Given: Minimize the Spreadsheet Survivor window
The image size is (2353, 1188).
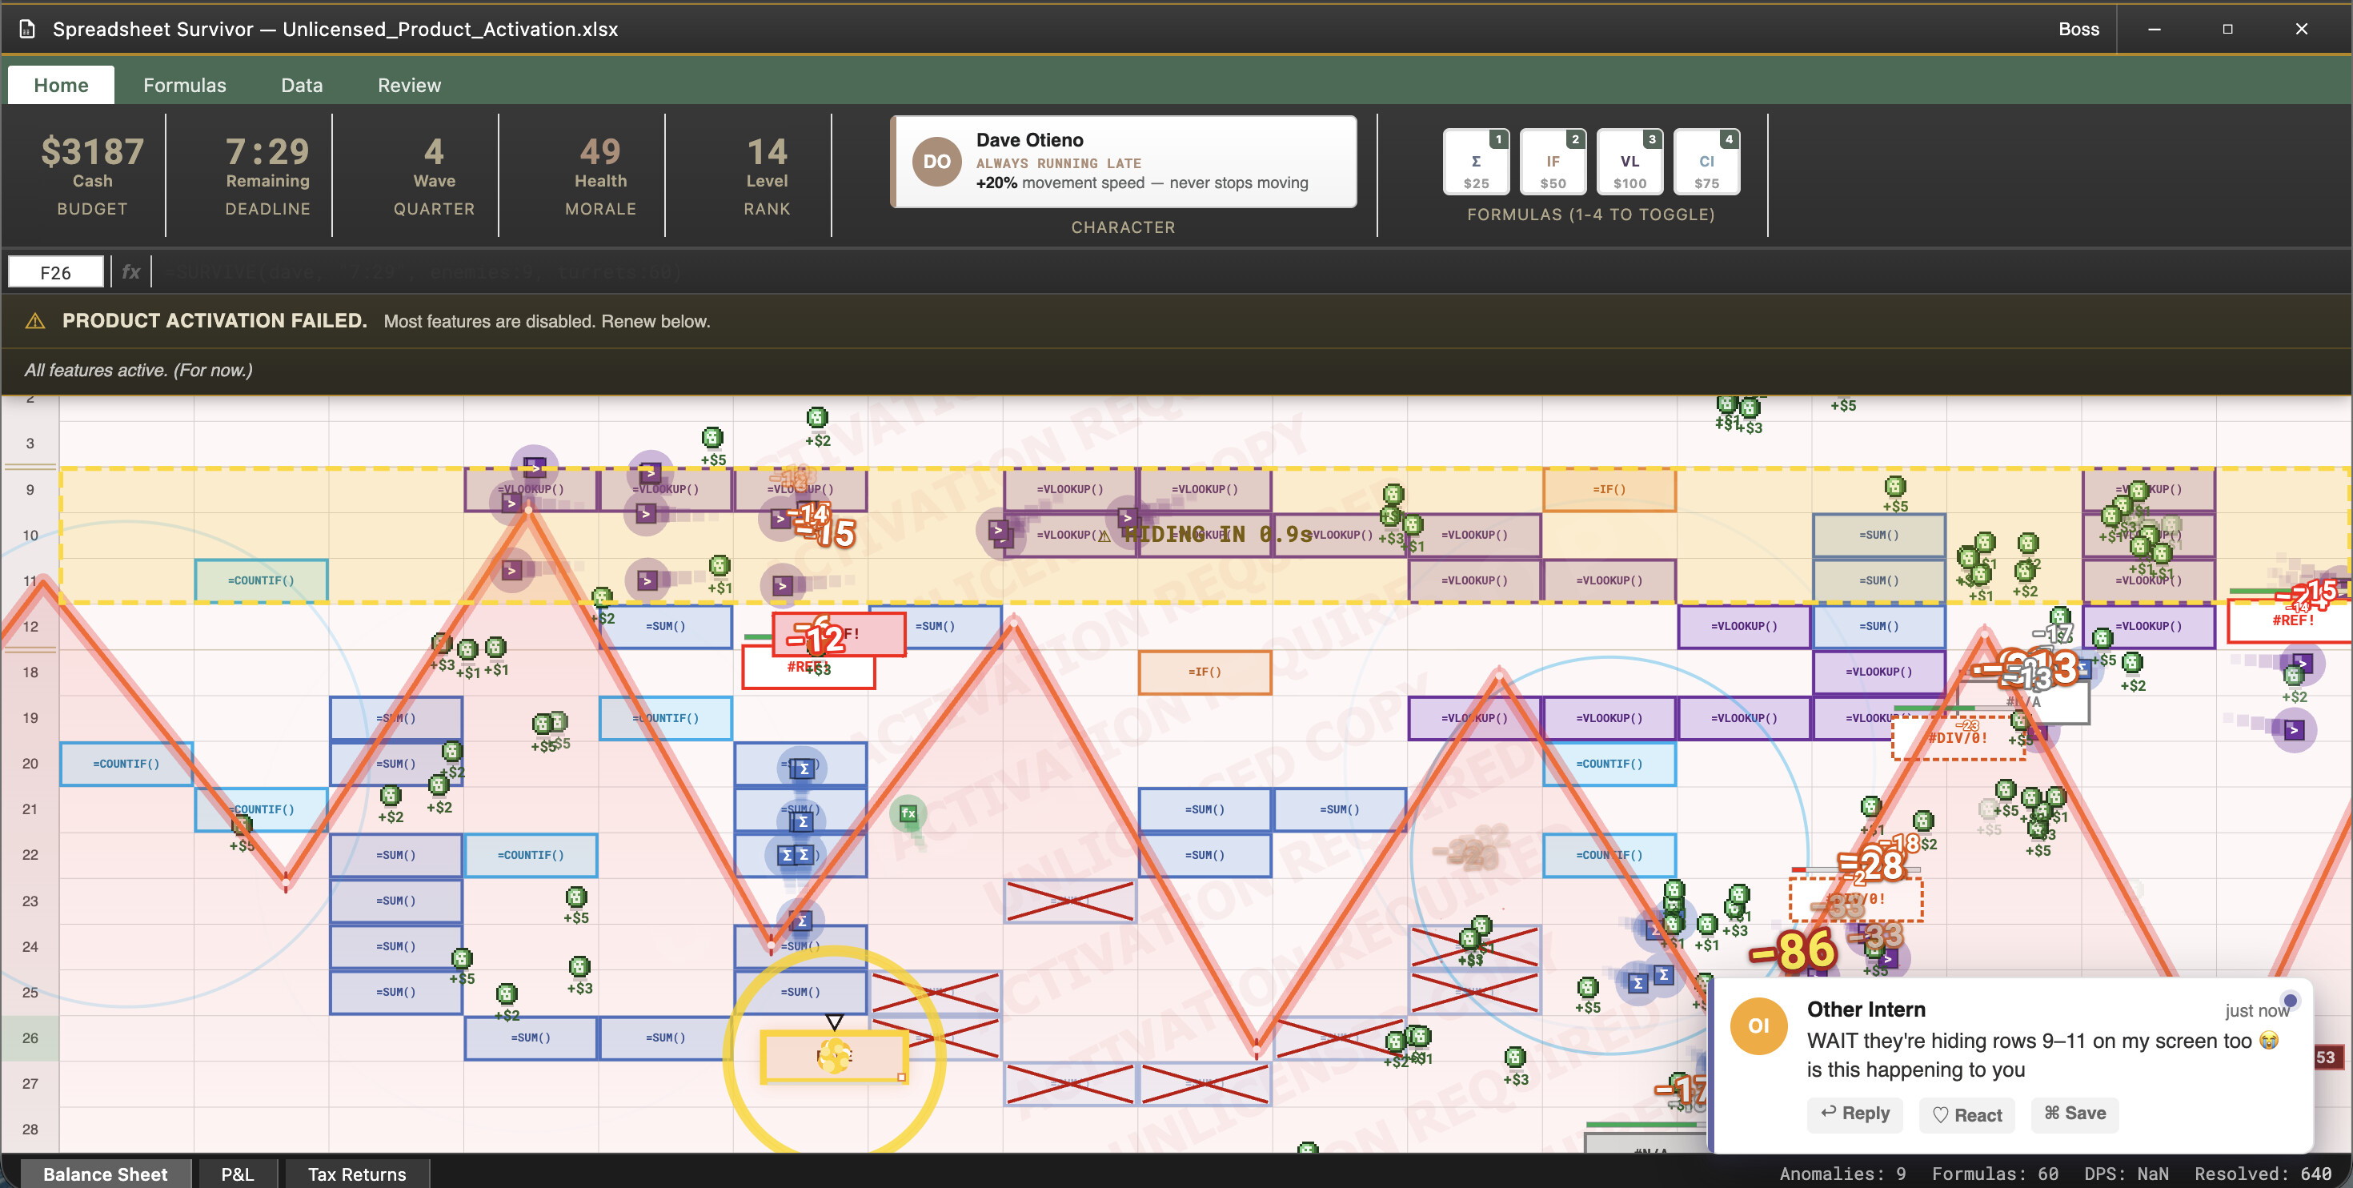Looking at the screenshot, I should 2154,30.
